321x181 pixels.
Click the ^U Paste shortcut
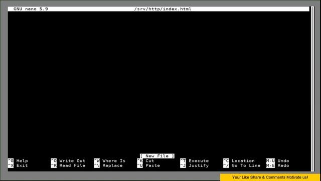point(148,165)
